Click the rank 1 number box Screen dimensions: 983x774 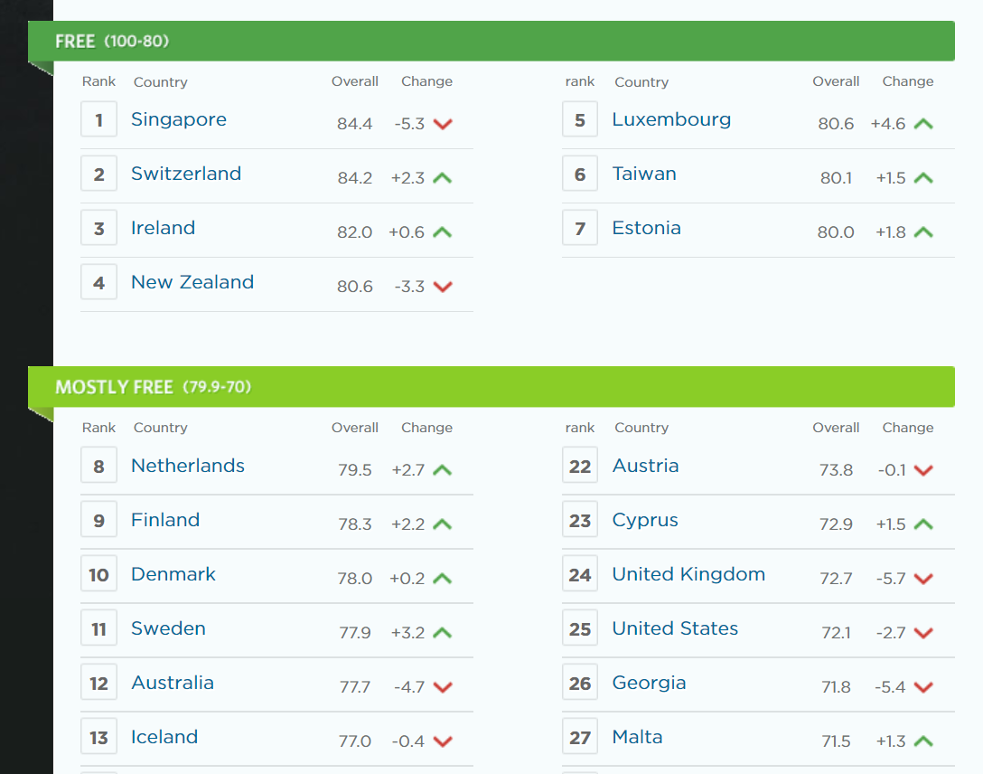(x=99, y=119)
